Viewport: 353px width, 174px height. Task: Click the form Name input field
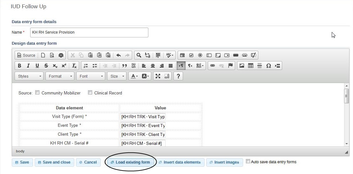tap(89, 32)
